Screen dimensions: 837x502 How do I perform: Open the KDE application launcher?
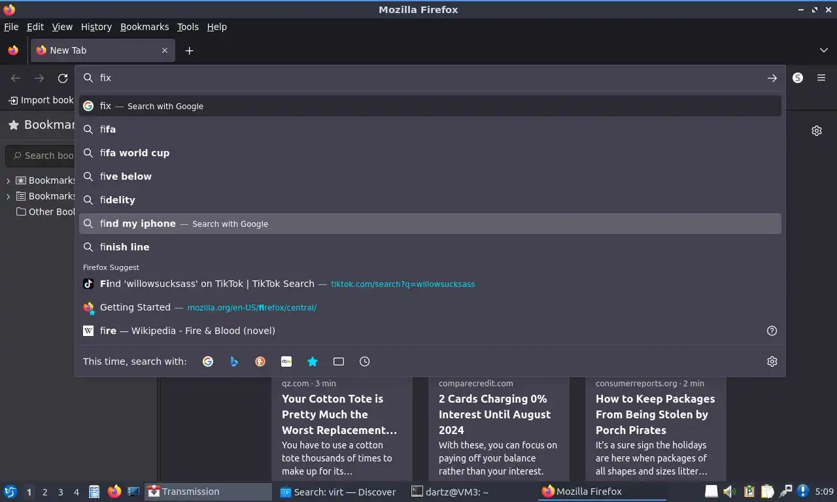pyautogui.click(x=10, y=492)
